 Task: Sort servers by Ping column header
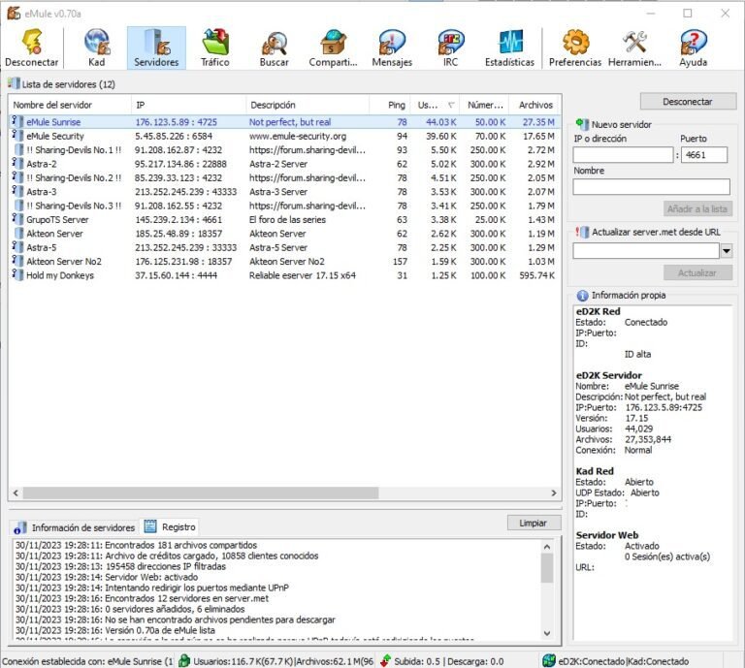pyautogui.click(x=390, y=105)
